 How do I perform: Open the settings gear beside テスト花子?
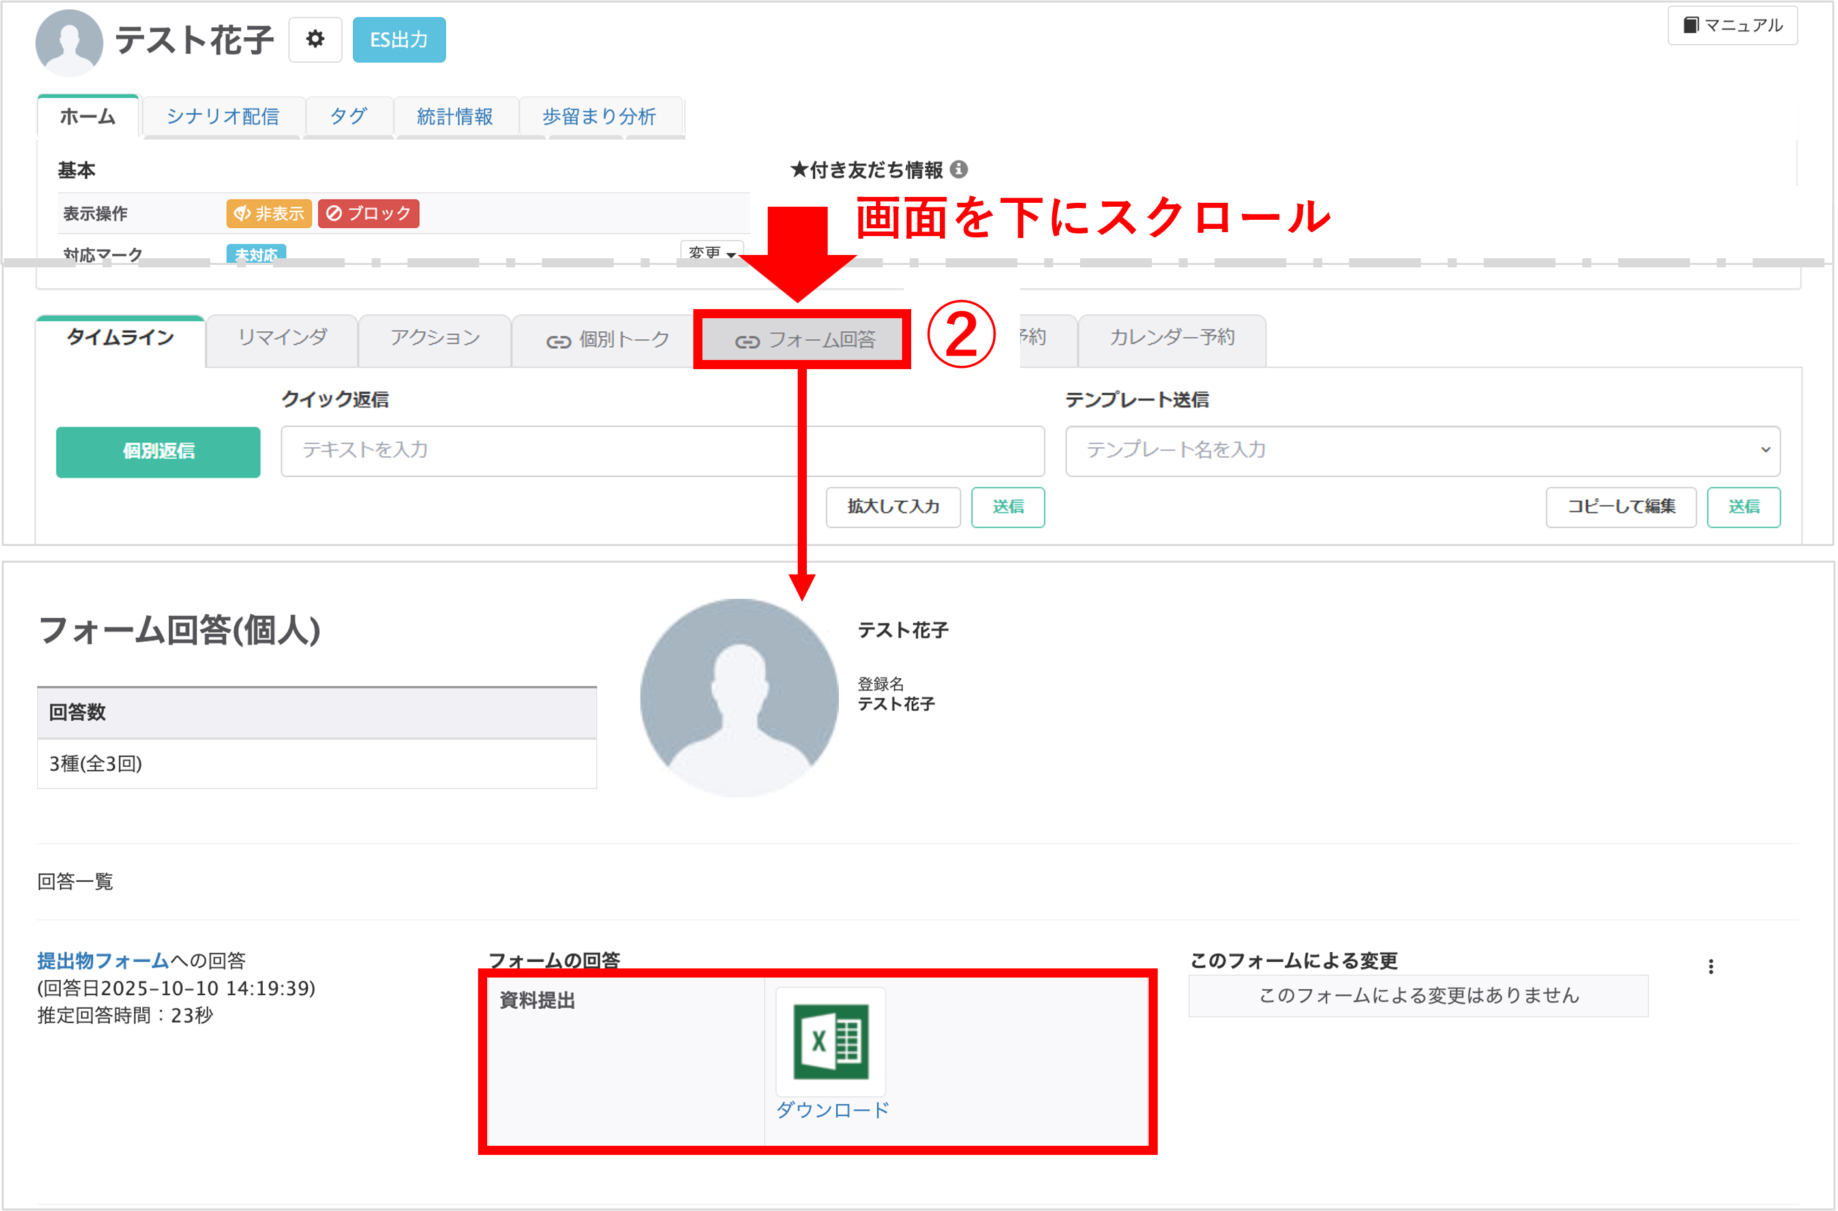(x=314, y=38)
